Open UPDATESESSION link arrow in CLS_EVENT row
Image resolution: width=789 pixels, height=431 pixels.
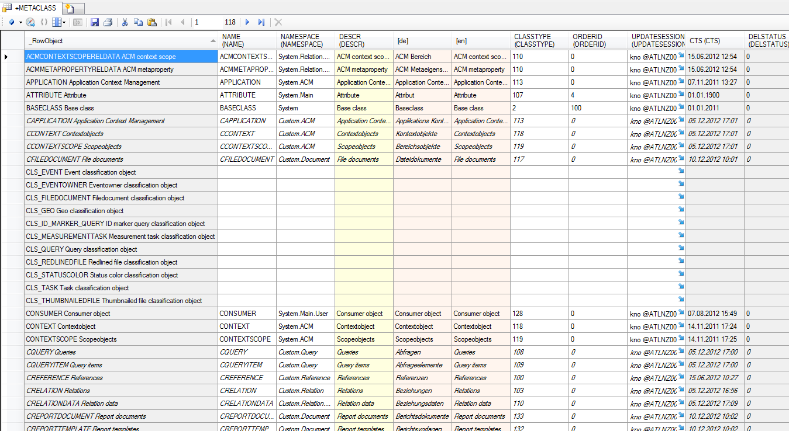pos(680,171)
